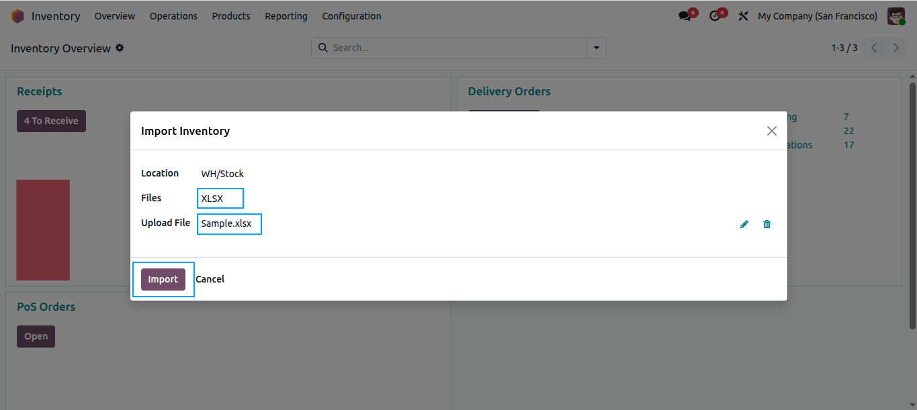Click Cancel in the import dialog
917x410 pixels.
(210, 279)
